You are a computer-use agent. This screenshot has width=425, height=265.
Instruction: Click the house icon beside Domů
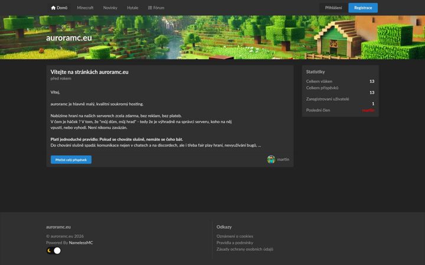point(53,8)
